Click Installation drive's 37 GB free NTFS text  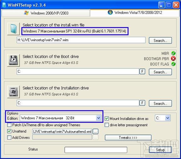51,94
